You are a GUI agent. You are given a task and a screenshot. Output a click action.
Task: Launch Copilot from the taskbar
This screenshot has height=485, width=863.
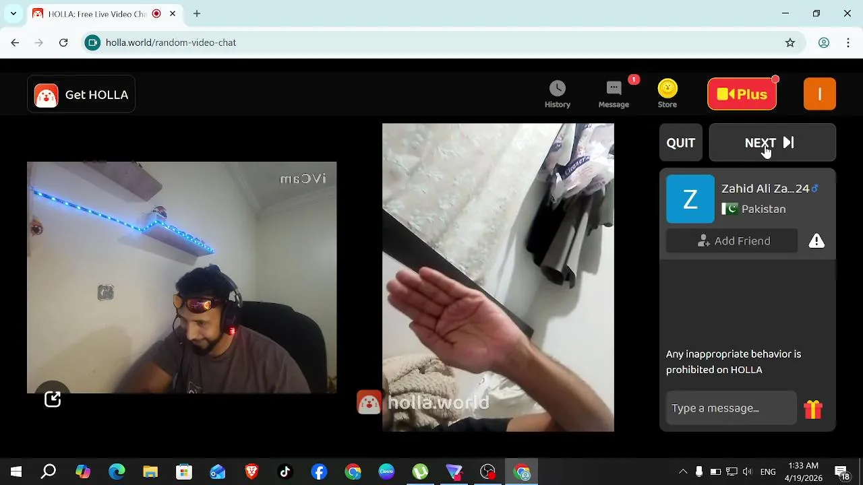point(83,472)
